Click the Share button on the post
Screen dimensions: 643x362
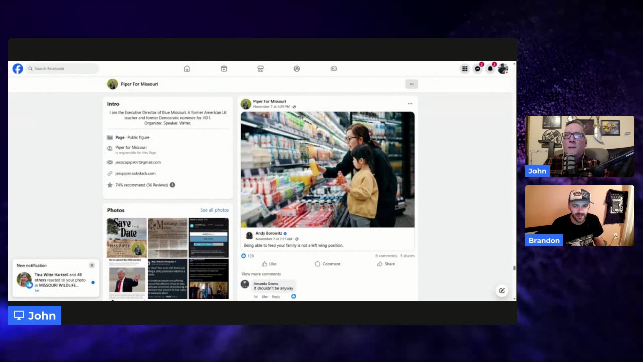point(386,264)
